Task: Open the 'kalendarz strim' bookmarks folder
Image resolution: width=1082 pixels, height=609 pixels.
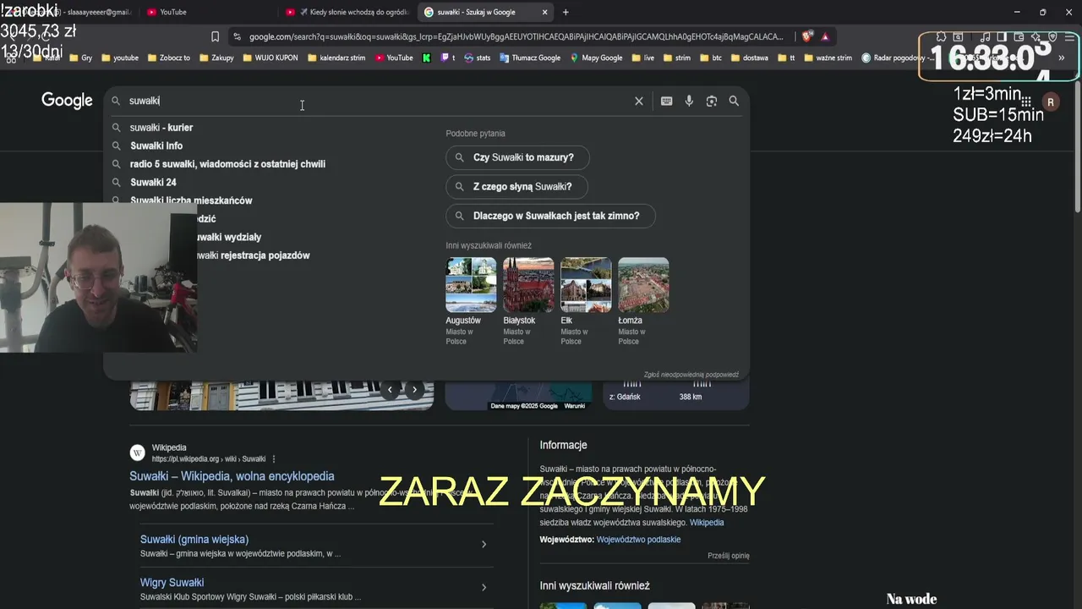Action: coord(337,58)
